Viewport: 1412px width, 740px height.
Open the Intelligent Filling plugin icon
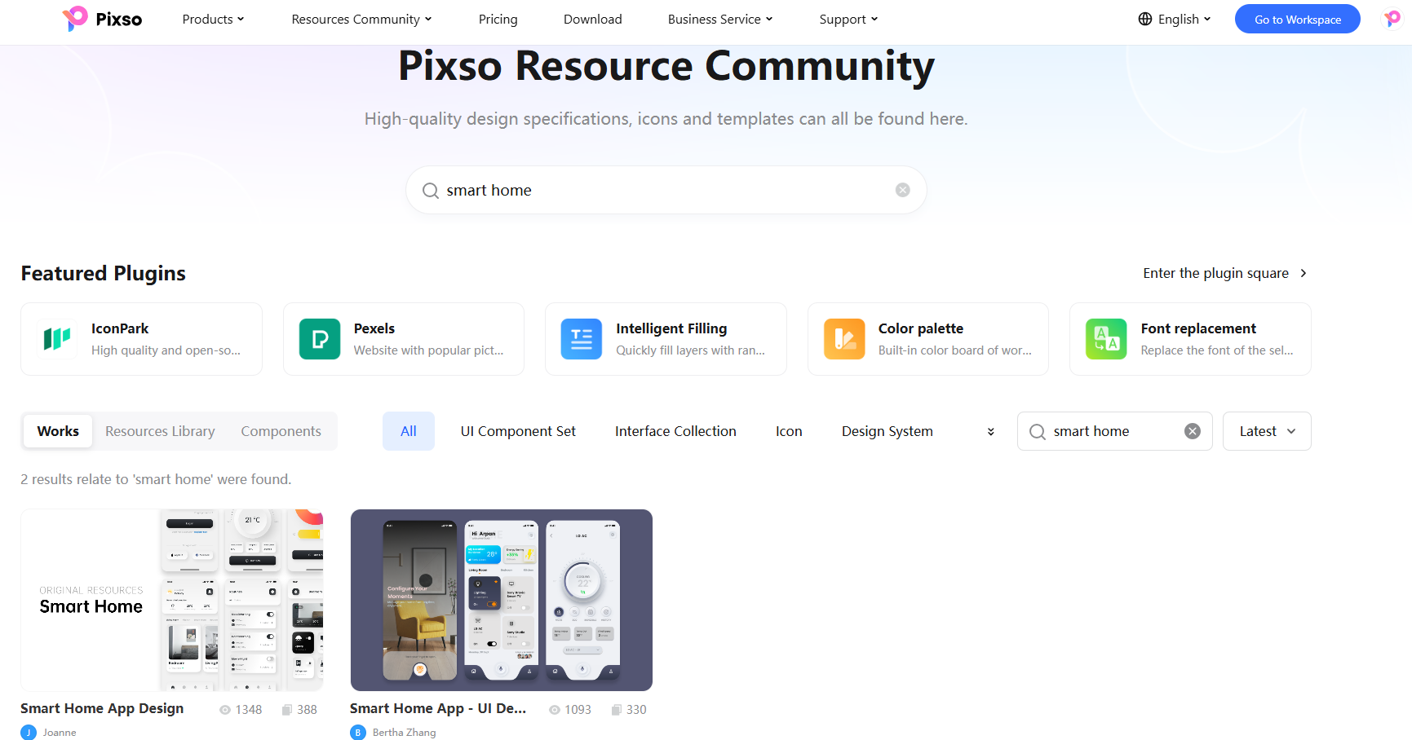[x=582, y=339]
